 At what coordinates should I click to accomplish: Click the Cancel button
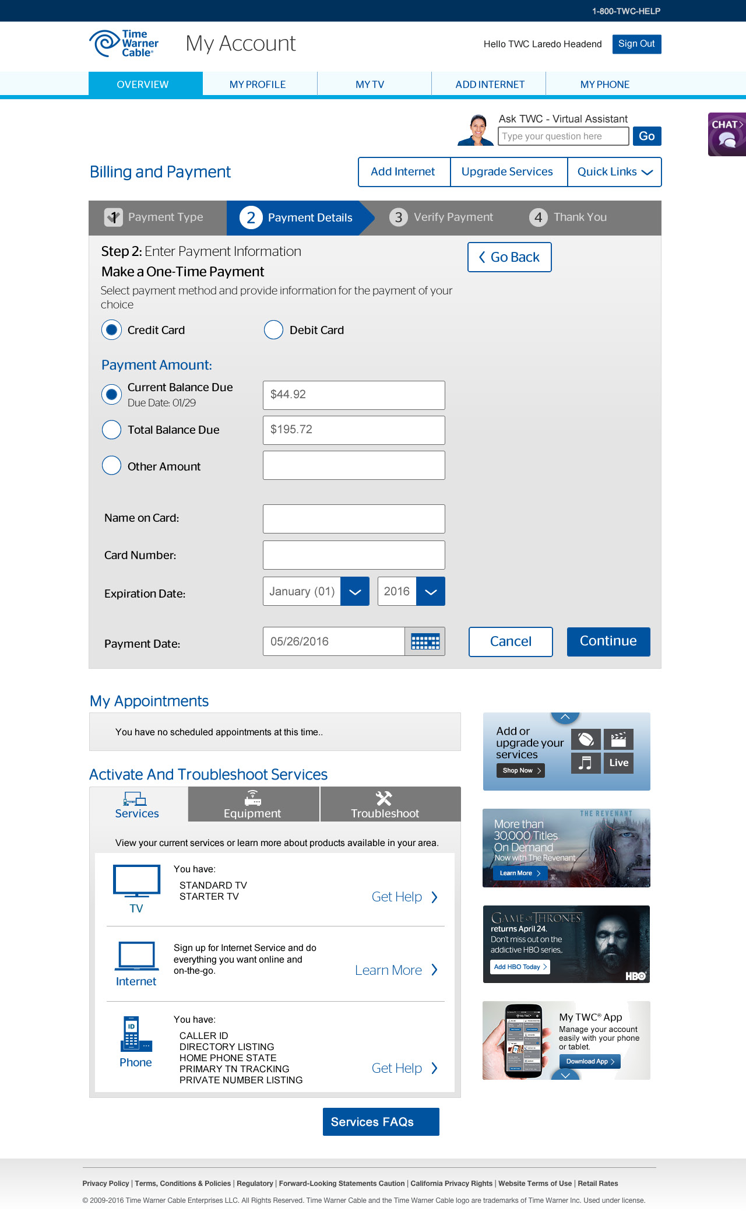pyautogui.click(x=511, y=642)
